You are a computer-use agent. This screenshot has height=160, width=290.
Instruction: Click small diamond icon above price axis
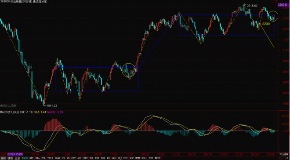273,1
